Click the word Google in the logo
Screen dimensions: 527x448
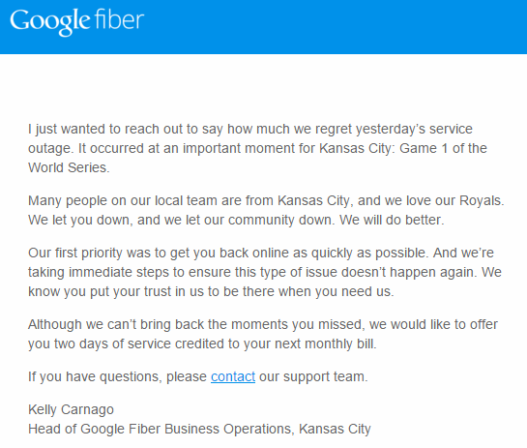pyautogui.click(x=50, y=22)
